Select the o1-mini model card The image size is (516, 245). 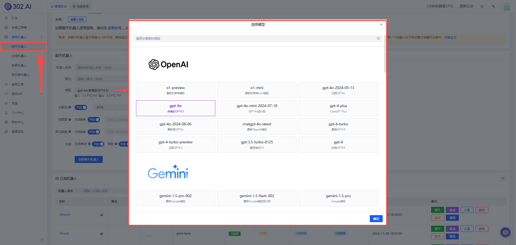(x=257, y=90)
